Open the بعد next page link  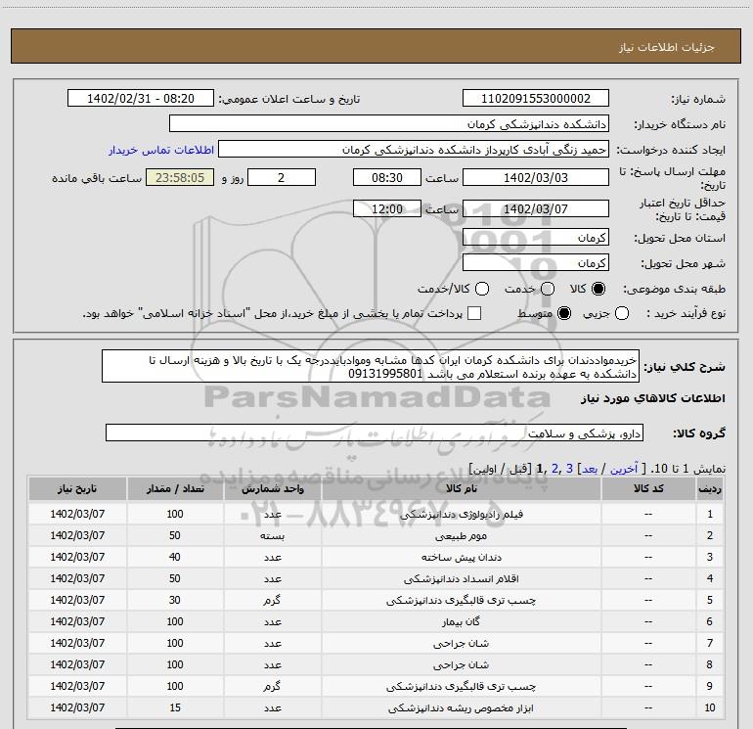click(590, 469)
